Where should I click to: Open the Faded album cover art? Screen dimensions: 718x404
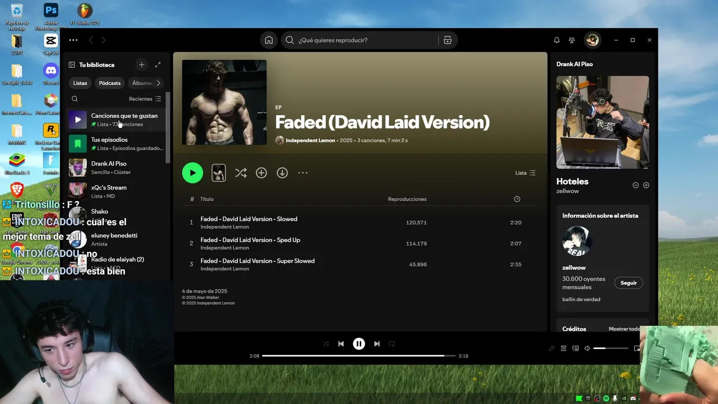pyautogui.click(x=224, y=102)
